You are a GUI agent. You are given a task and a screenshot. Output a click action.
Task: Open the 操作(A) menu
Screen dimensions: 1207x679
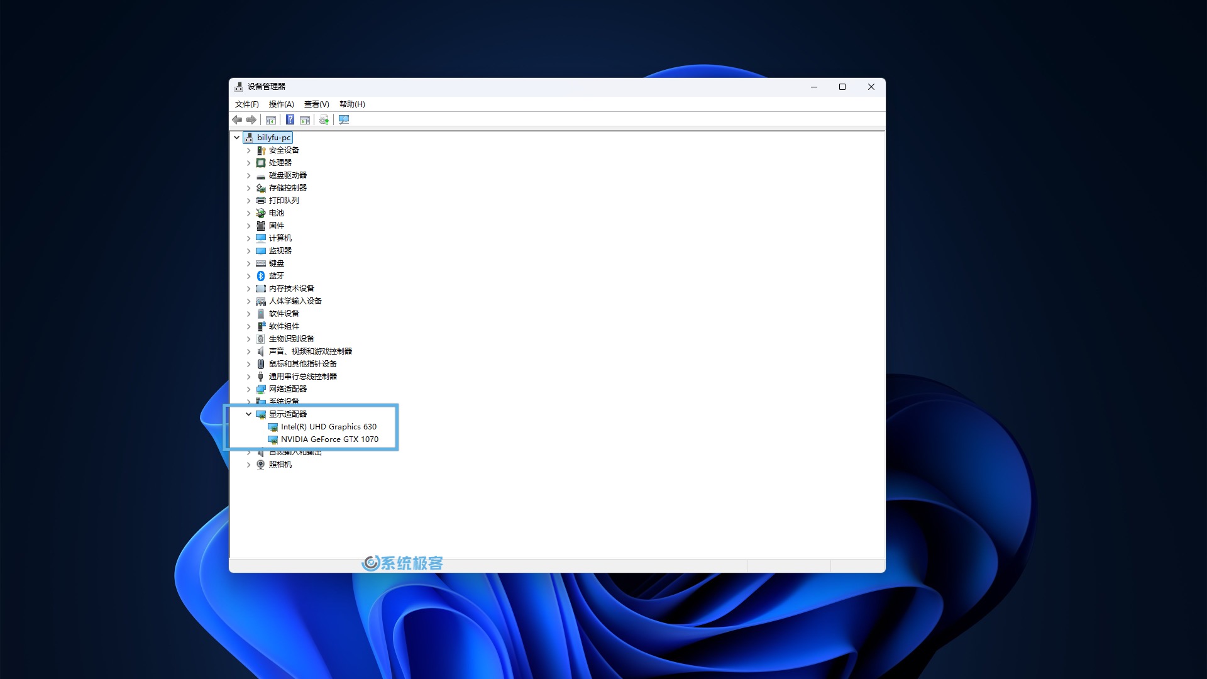[280, 104]
